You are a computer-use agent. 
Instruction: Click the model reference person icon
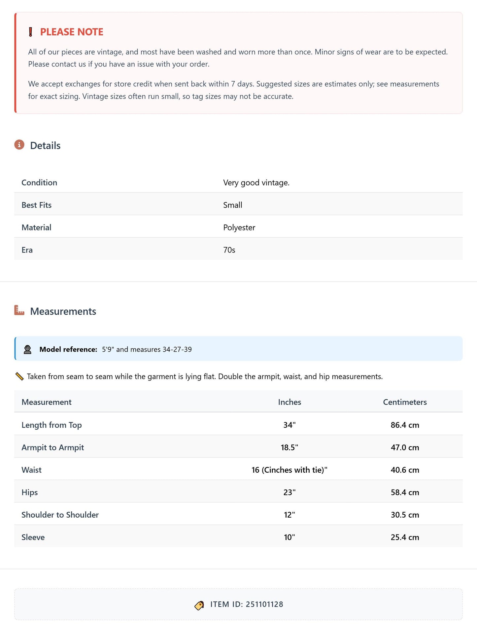[28, 349]
